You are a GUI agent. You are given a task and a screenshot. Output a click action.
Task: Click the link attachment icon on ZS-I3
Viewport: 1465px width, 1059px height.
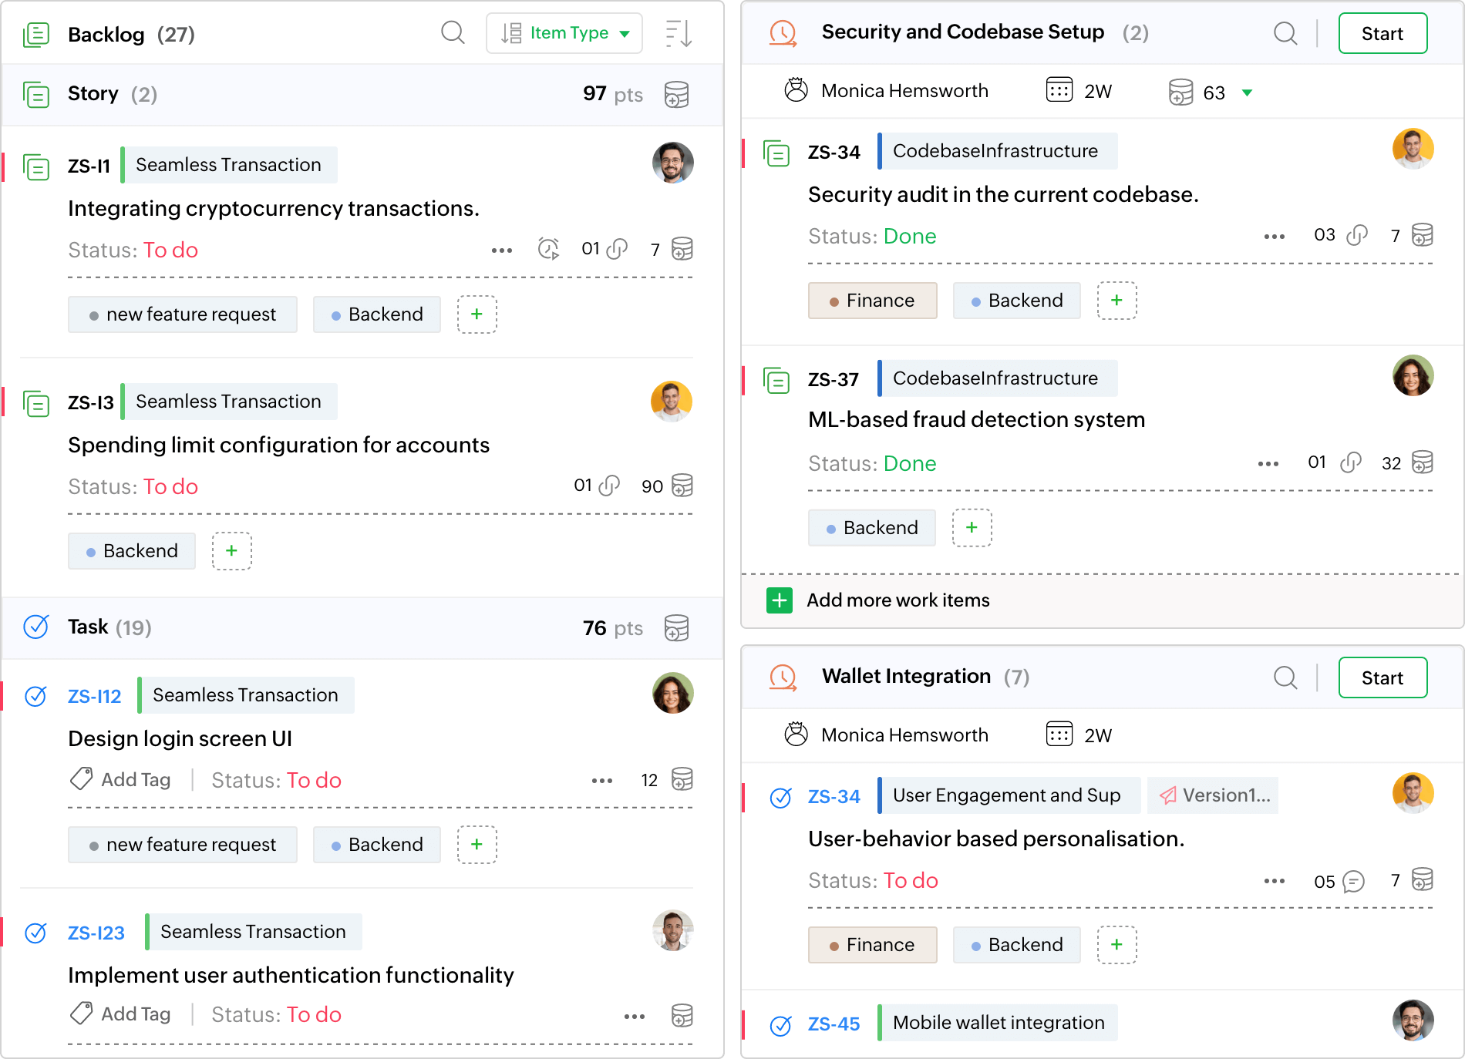tap(610, 486)
